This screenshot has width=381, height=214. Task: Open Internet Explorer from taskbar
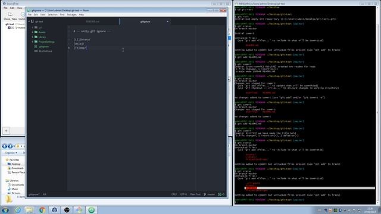[x=18, y=210]
